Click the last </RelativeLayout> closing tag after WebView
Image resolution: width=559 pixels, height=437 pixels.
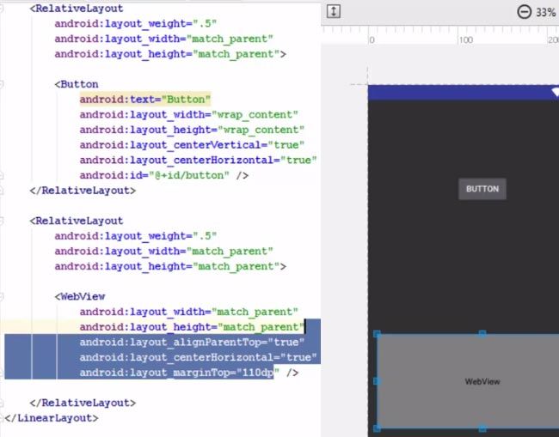click(x=83, y=403)
